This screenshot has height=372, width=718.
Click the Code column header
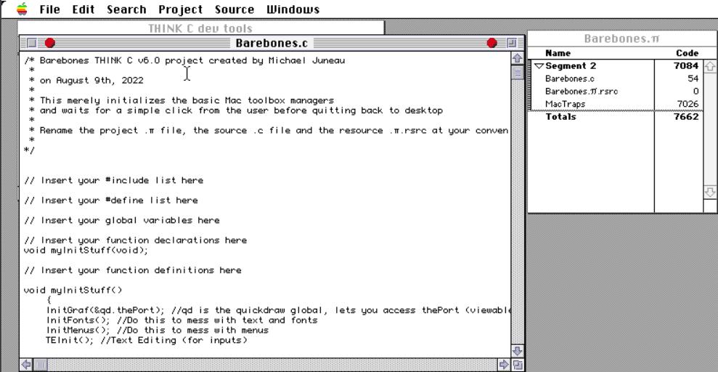click(x=687, y=53)
